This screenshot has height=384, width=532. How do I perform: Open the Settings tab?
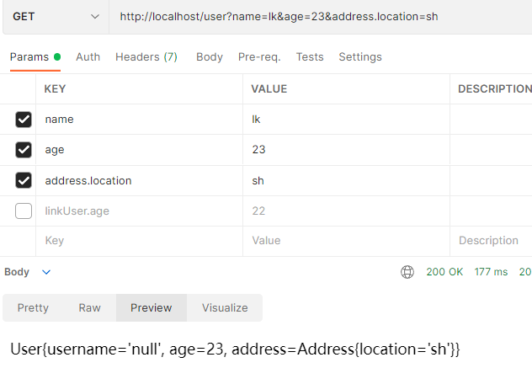(x=360, y=57)
